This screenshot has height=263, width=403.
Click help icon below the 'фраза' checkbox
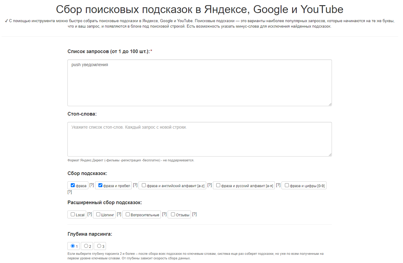[x=70, y=192]
